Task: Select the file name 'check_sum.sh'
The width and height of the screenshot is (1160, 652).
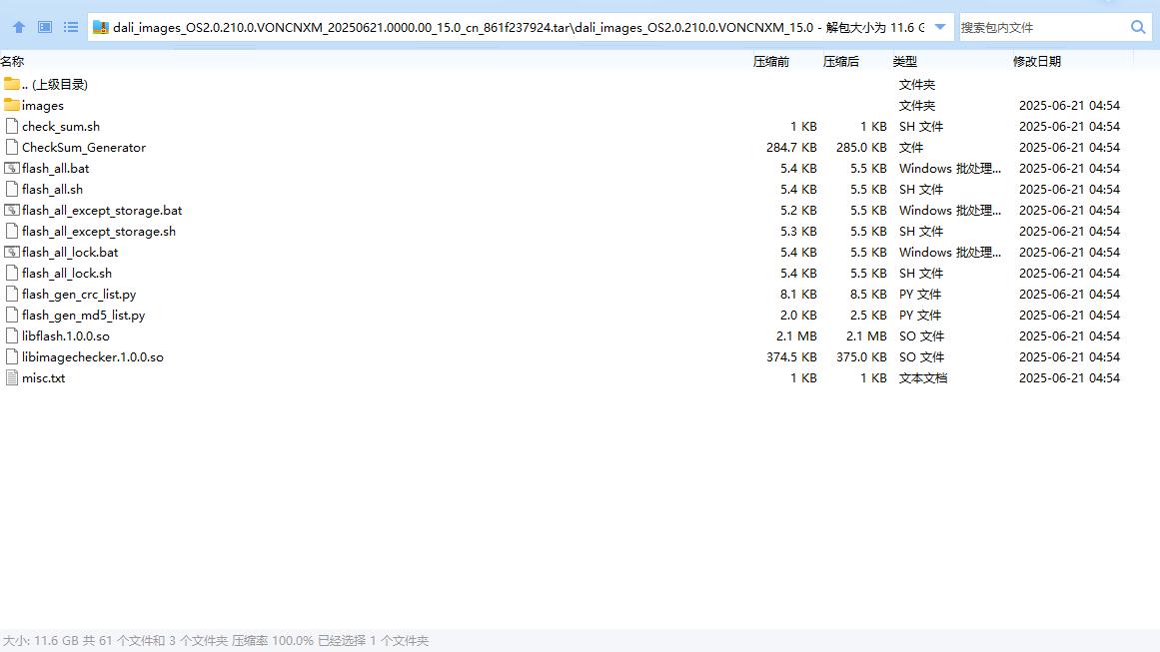Action: pos(61,127)
